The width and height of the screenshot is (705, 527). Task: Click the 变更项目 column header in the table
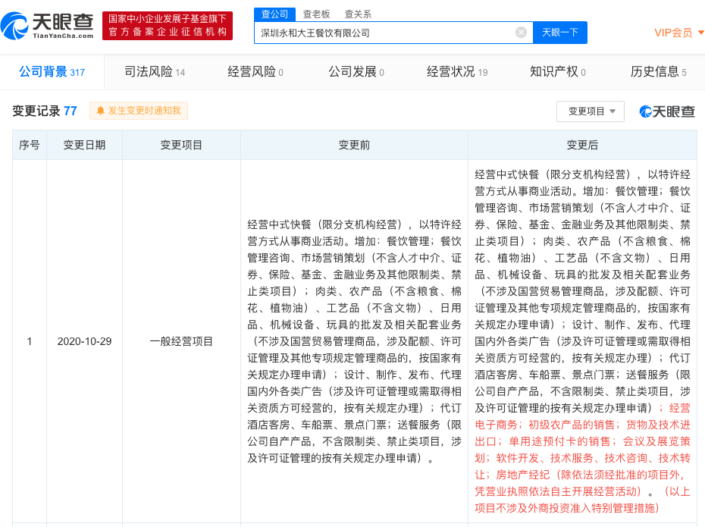point(181,145)
